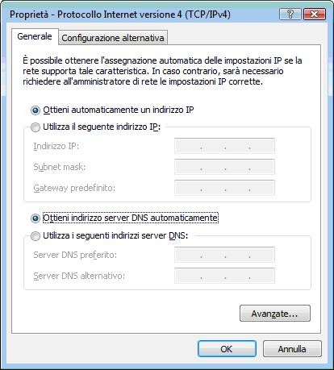Confirm with the OK button
334x370 pixels.
227,349
